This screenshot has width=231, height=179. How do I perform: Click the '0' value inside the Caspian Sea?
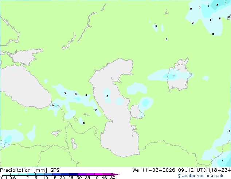(107, 96)
